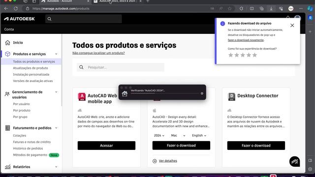Switch to the Autodesk - Account tab

click(65, 1)
